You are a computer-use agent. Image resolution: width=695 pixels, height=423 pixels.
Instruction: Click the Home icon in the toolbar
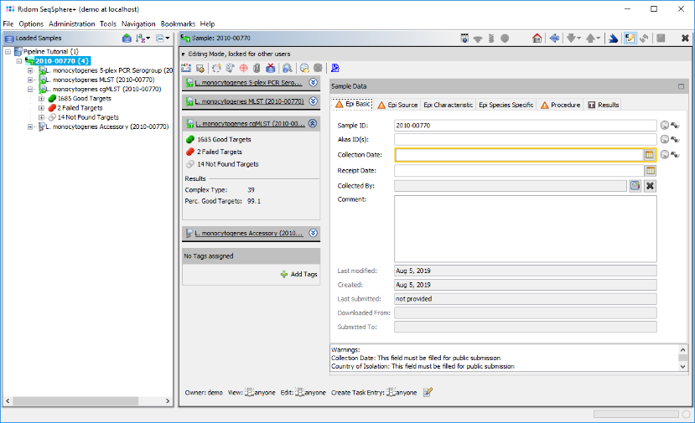pos(537,39)
